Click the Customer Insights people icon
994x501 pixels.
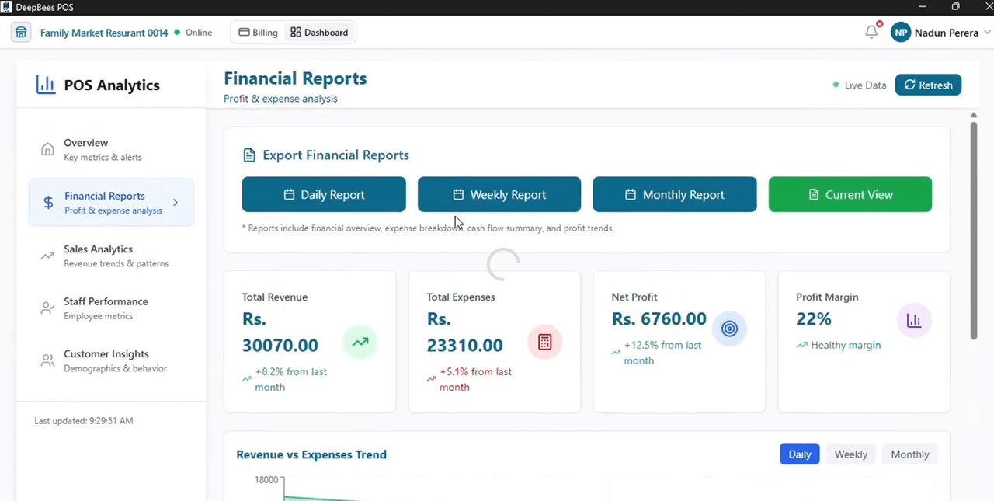tap(47, 360)
